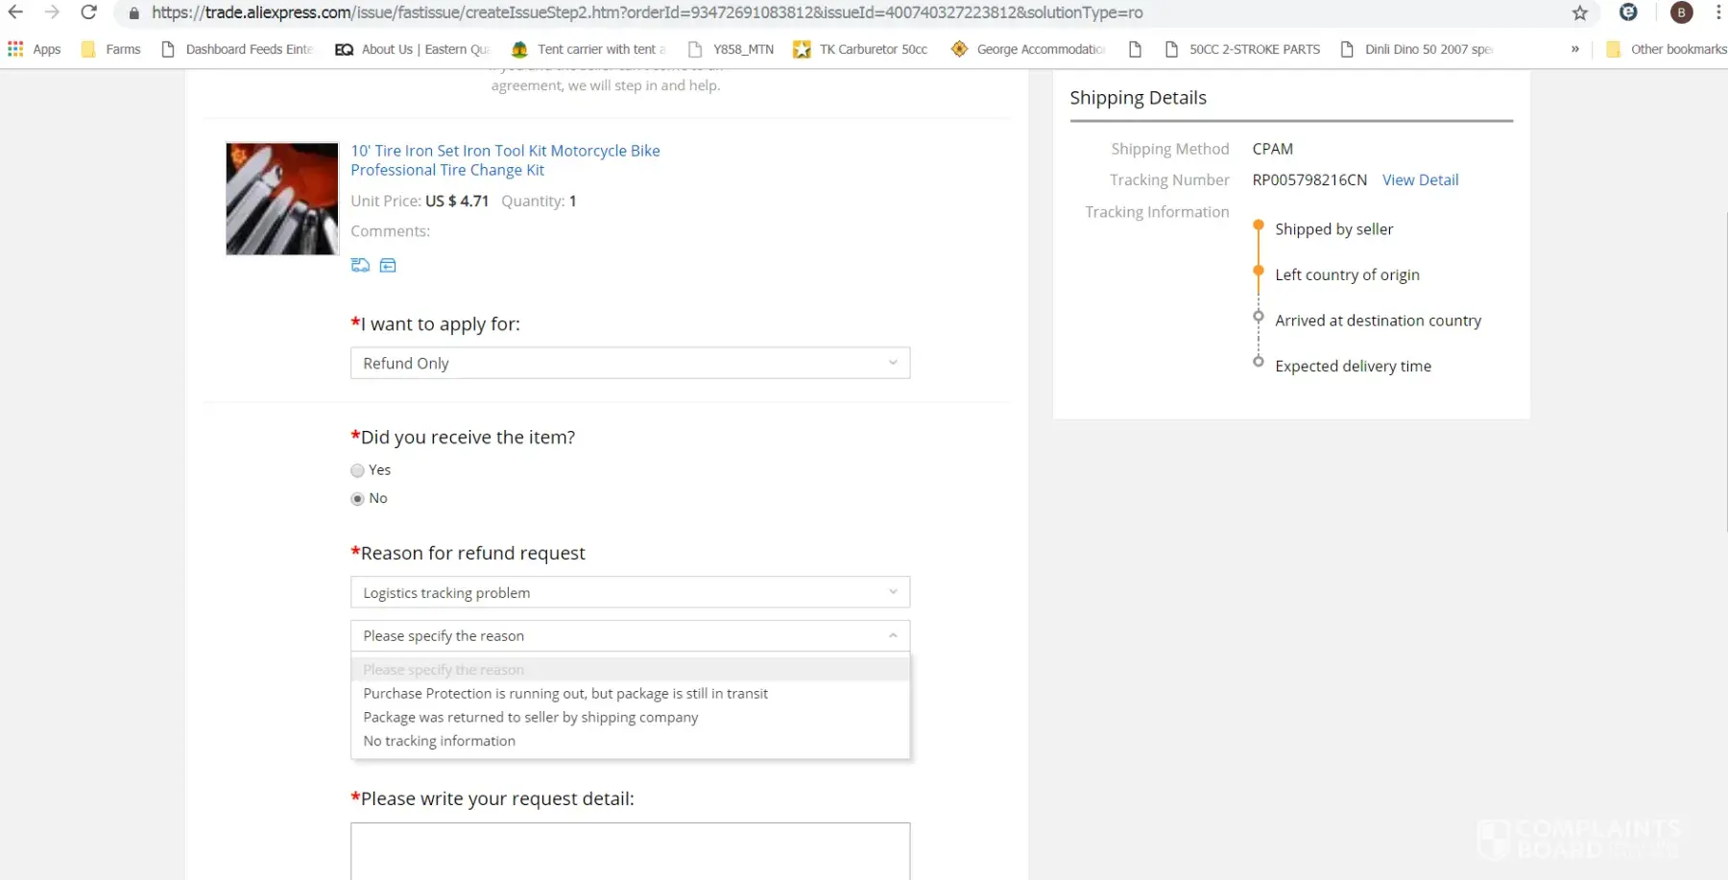Click the Apps grid icon in bookmarks bar

[15, 49]
